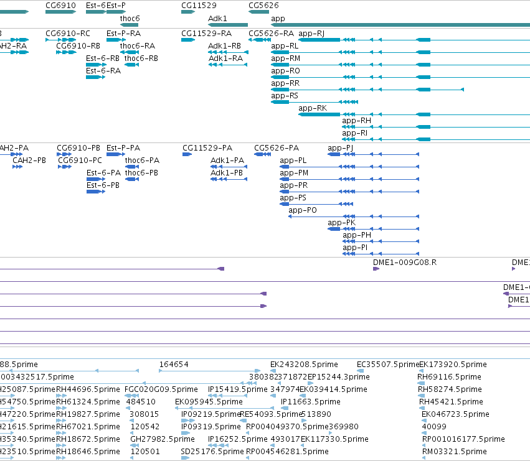
Task: Select the long teal app gene bar
Action: coord(400,25)
